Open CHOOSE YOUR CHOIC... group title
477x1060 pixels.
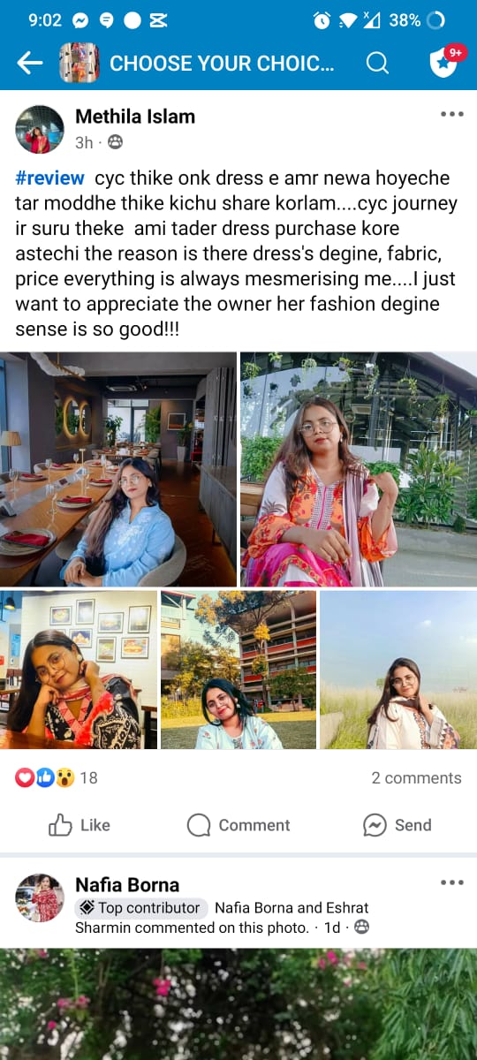222,63
